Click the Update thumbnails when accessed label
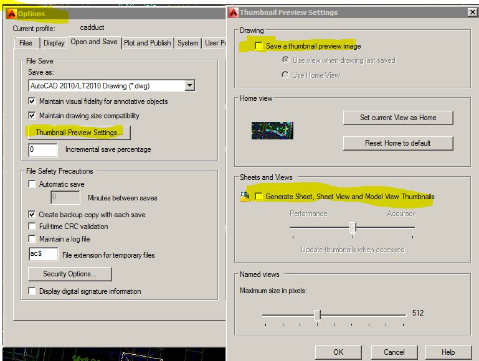 (x=353, y=250)
